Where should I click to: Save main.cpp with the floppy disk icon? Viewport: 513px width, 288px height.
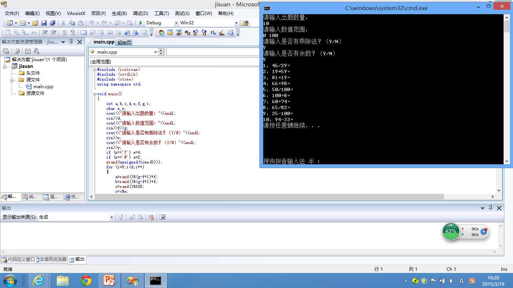pos(44,23)
